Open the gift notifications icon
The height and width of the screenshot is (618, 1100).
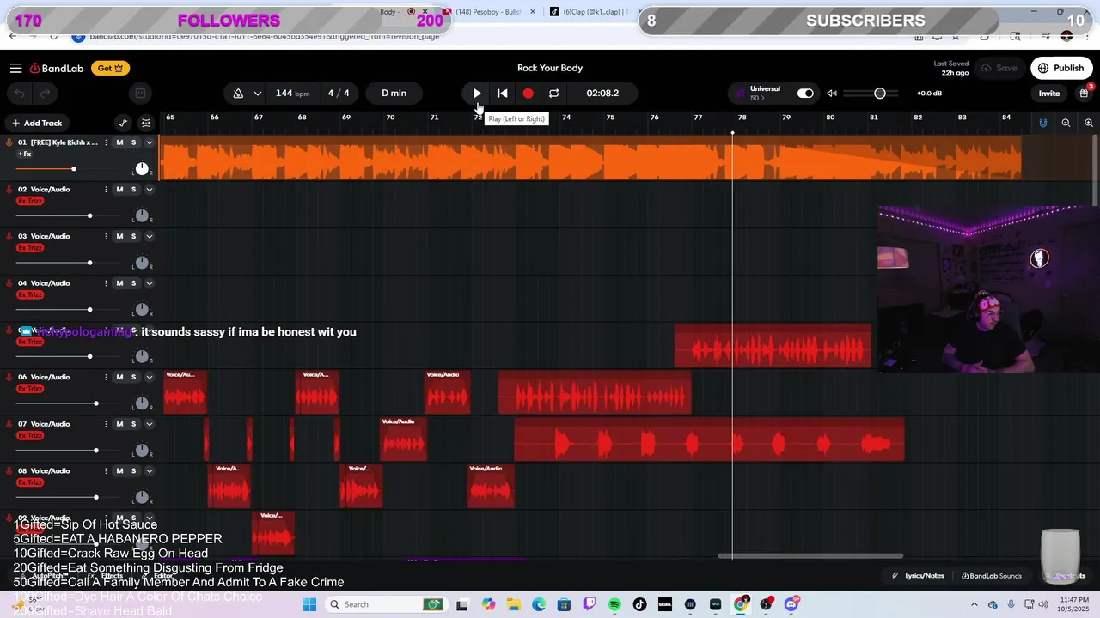[x=1085, y=93]
